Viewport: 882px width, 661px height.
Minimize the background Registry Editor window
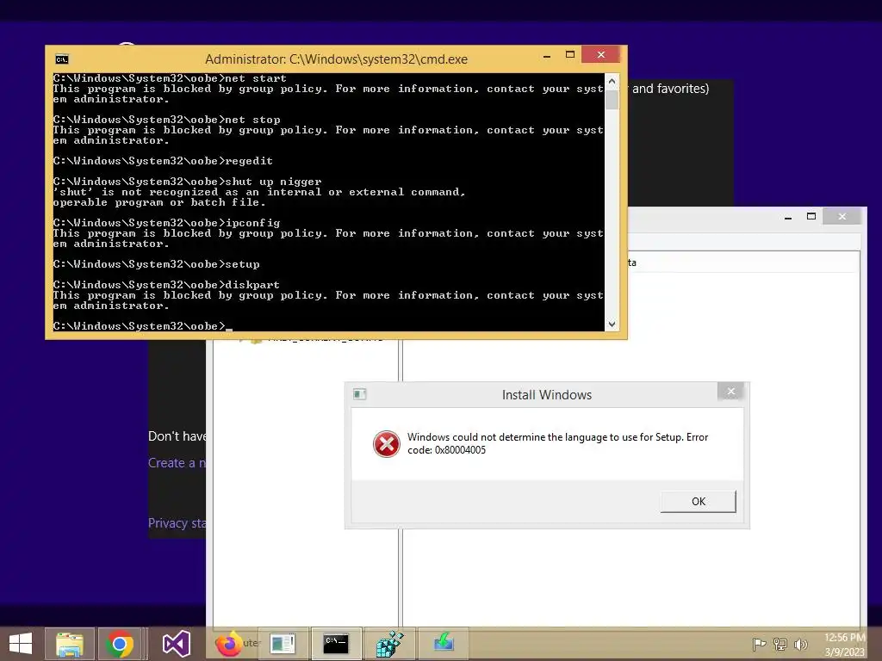(x=788, y=217)
